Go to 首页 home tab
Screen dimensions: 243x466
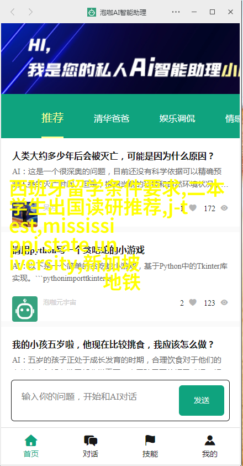31,446
